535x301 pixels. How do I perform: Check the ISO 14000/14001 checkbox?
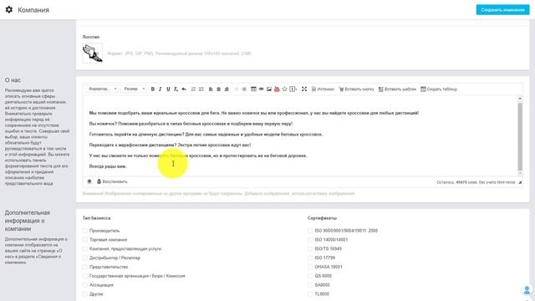[x=310, y=240]
